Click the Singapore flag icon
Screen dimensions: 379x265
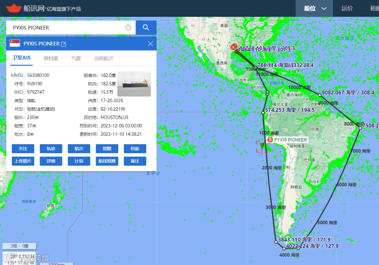[x=15, y=43]
